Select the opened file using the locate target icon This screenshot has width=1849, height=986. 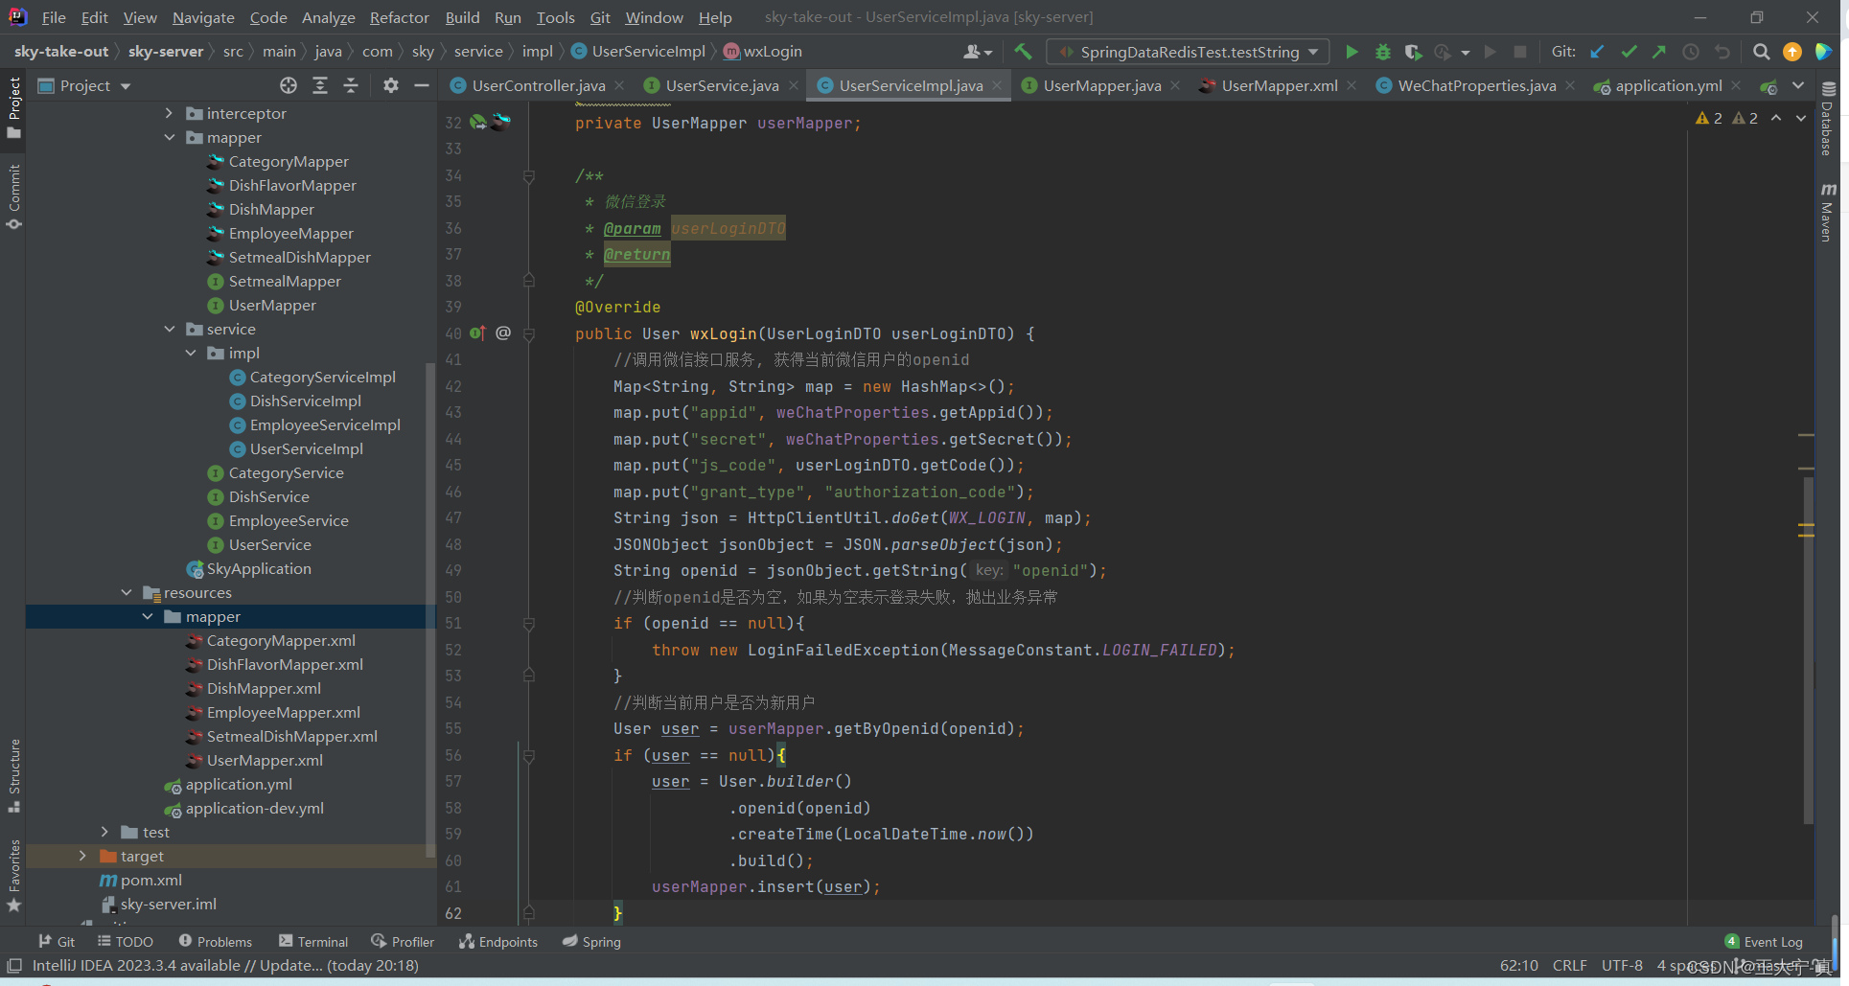289,85
